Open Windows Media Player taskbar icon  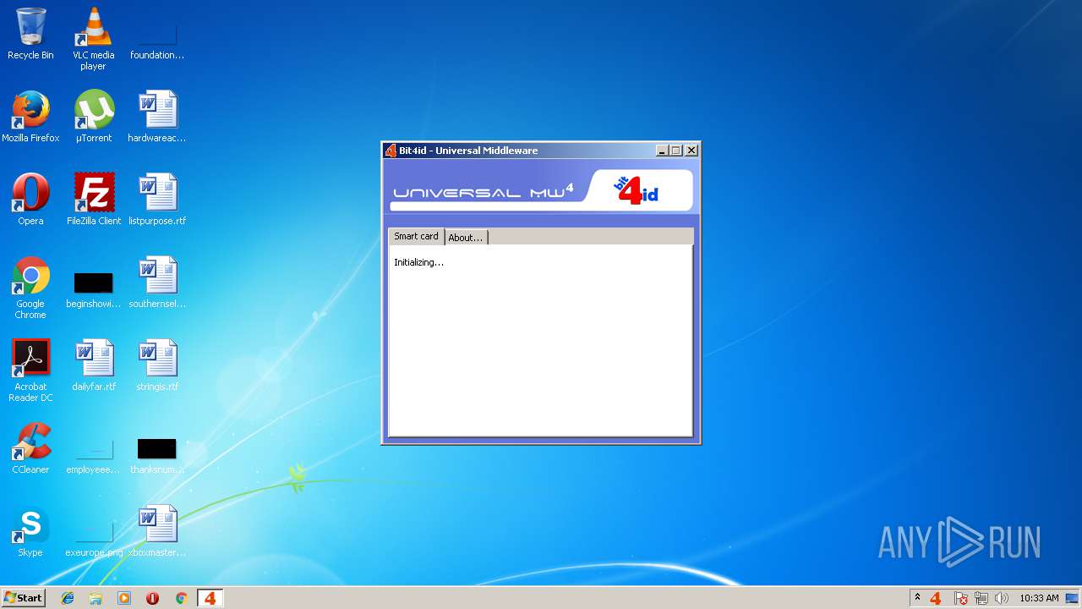coord(124,598)
